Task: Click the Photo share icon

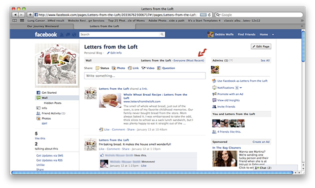Action: click(113, 68)
